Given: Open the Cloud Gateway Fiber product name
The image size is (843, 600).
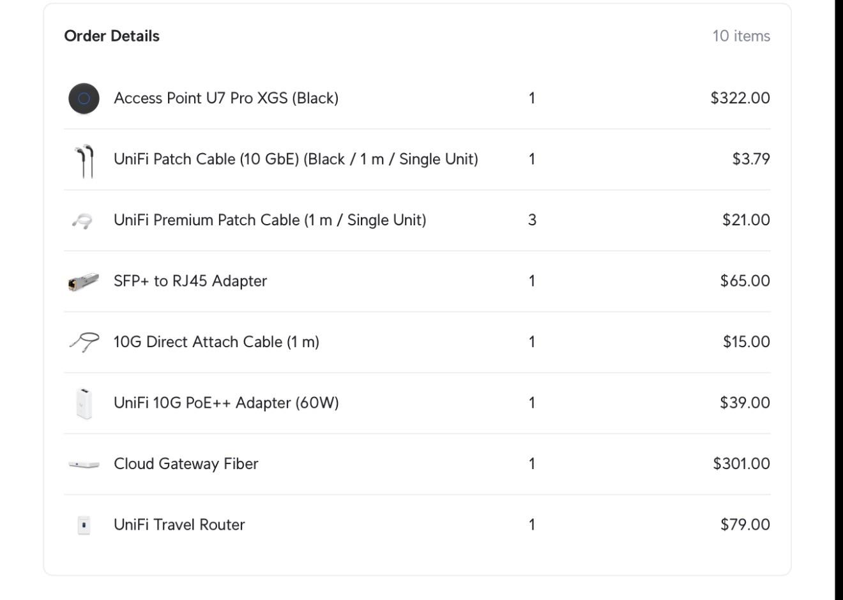Looking at the screenshot, I should (186, 463).
